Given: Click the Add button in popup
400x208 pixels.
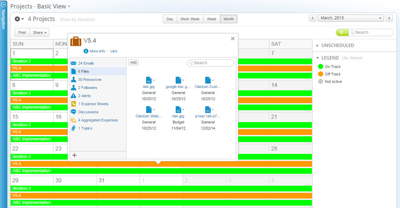Looking at the screenshot, I should pos(133,62).
